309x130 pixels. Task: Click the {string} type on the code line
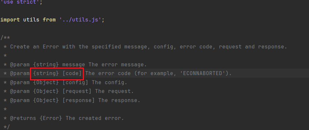[x=46, y=73]
